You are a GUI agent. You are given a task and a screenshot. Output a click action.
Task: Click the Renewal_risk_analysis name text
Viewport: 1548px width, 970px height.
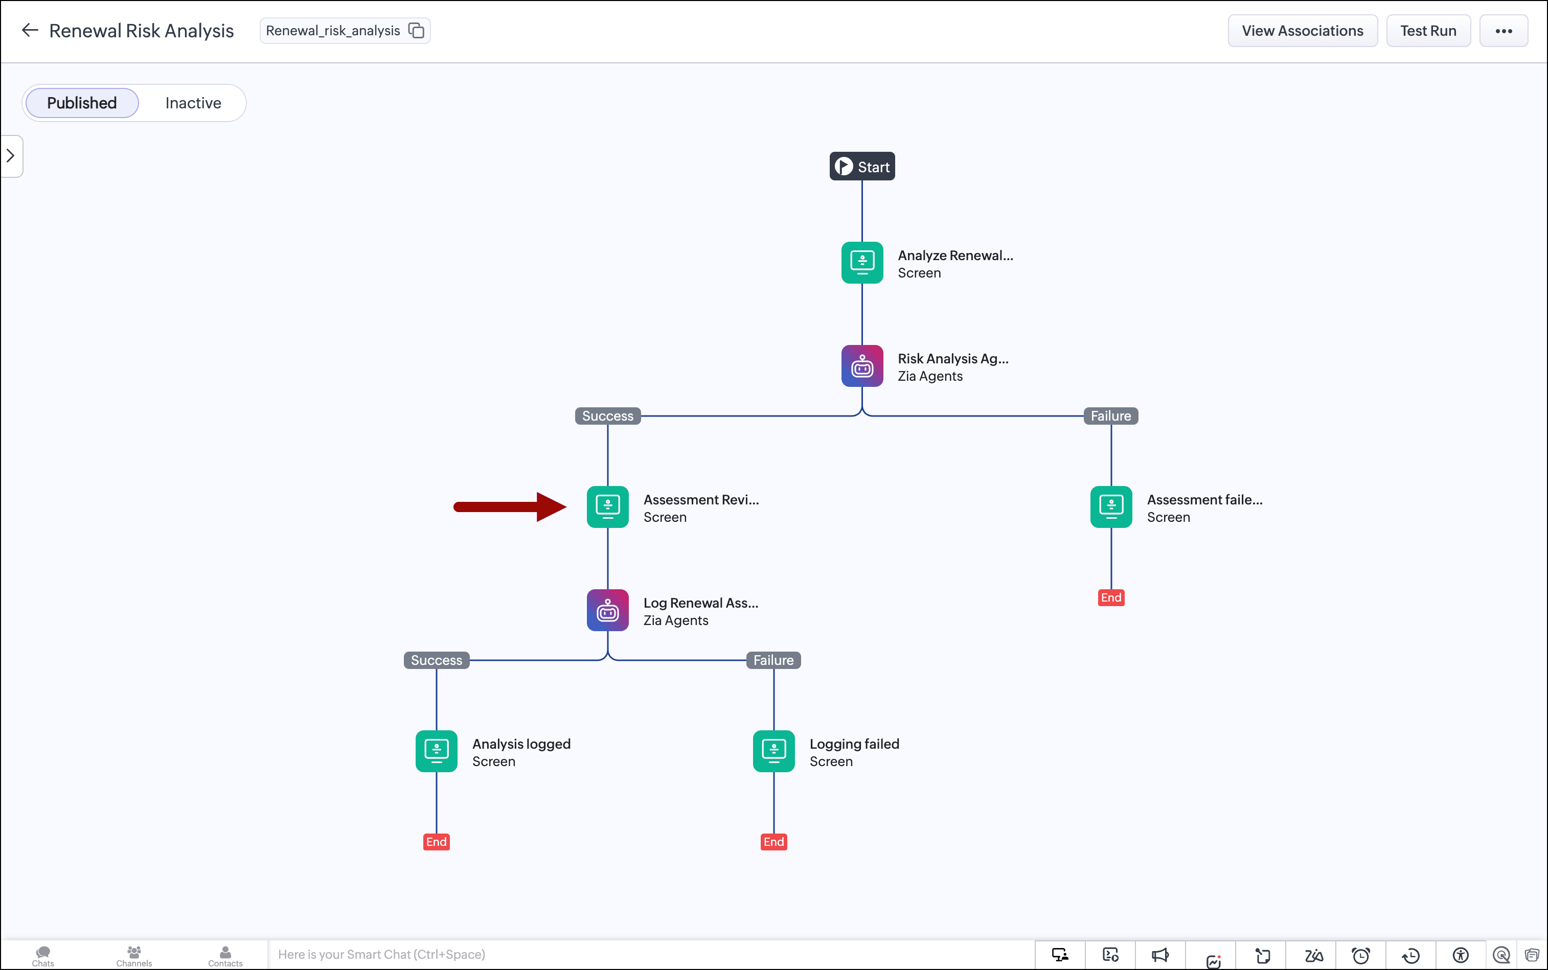point(332,31)
